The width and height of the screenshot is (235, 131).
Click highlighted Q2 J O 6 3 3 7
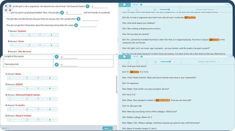163,100
